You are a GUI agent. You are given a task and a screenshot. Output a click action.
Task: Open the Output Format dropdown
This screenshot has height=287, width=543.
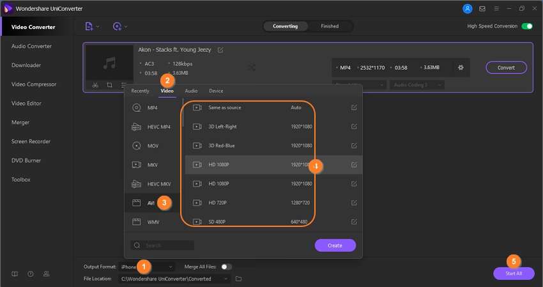pos(147,267)
